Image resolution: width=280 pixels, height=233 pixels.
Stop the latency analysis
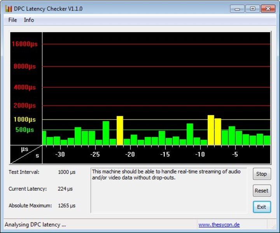pos(262,174)
